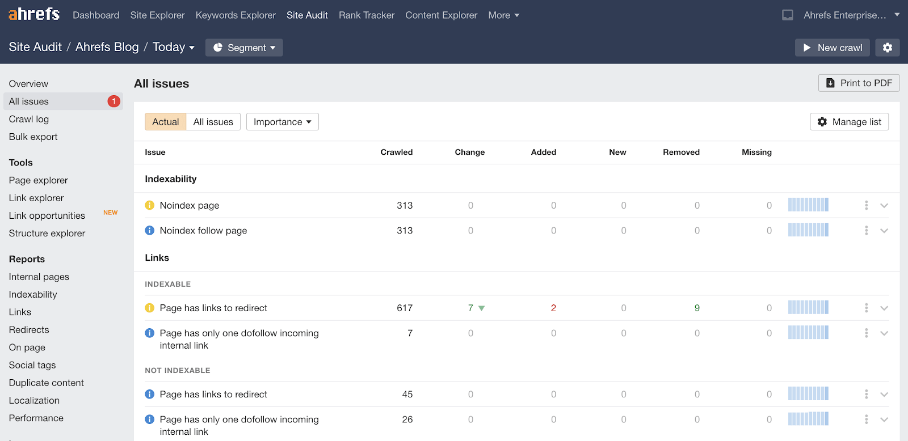Click the Ahrefs logo
This screenshot has height=441, width=908.
click(x=34, y=14)
